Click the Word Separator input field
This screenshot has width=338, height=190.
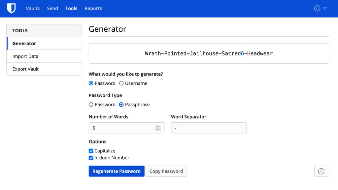[x=209, y=128]
